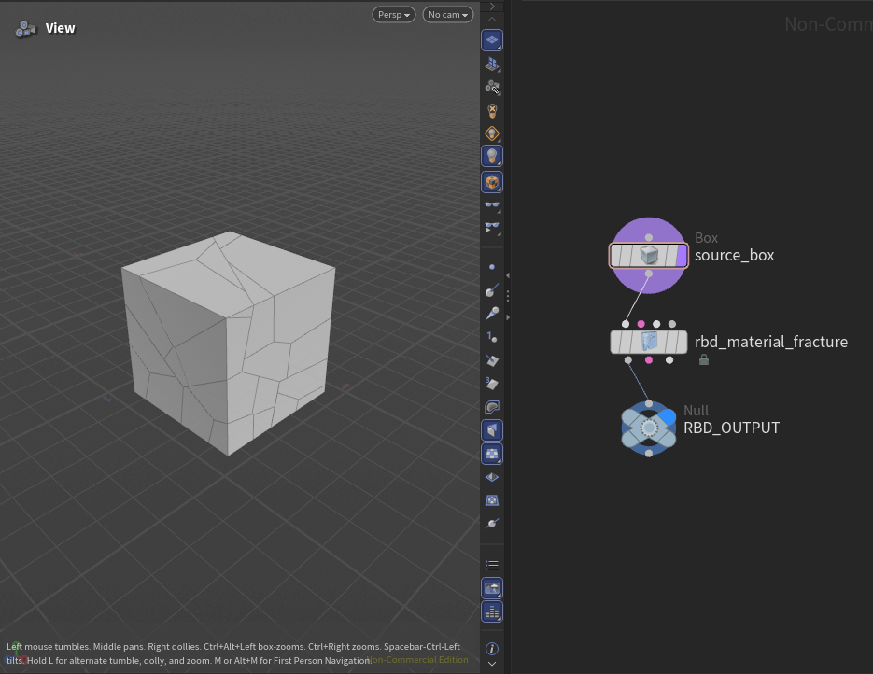Image resolution: width=873 pixels, height=674 pixels.
Task: Click the lock icon under rbd_material_fracture
Action: pyautogui.click(x=704, y=360)
